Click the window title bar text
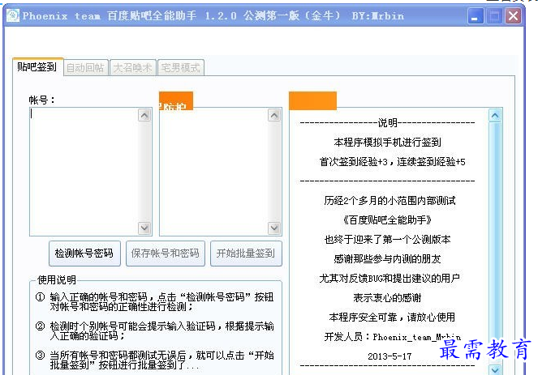538x375 pixels. pyautogui.click(x=213, y=15)
